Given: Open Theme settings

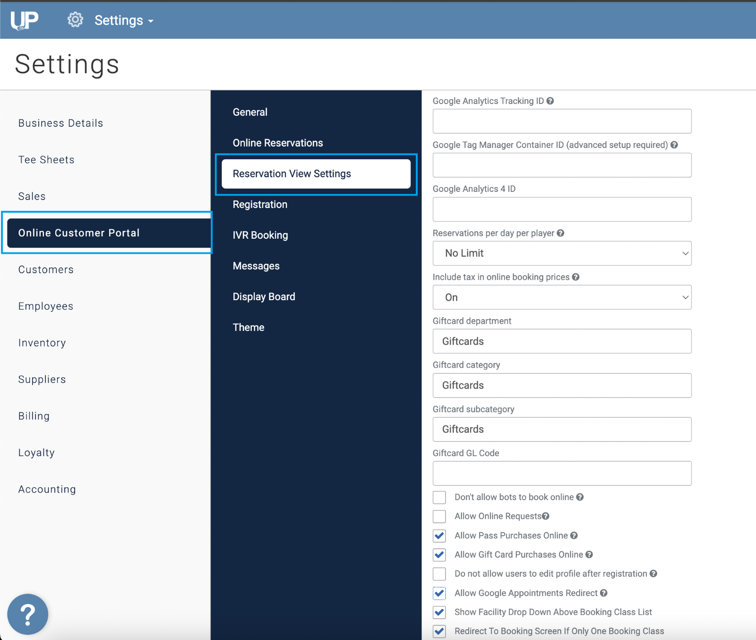Looking at the screenshot, I should click(x=249, y=327).
